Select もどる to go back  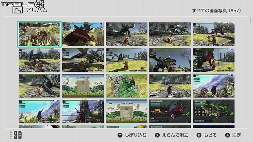[x=210, y=135]
